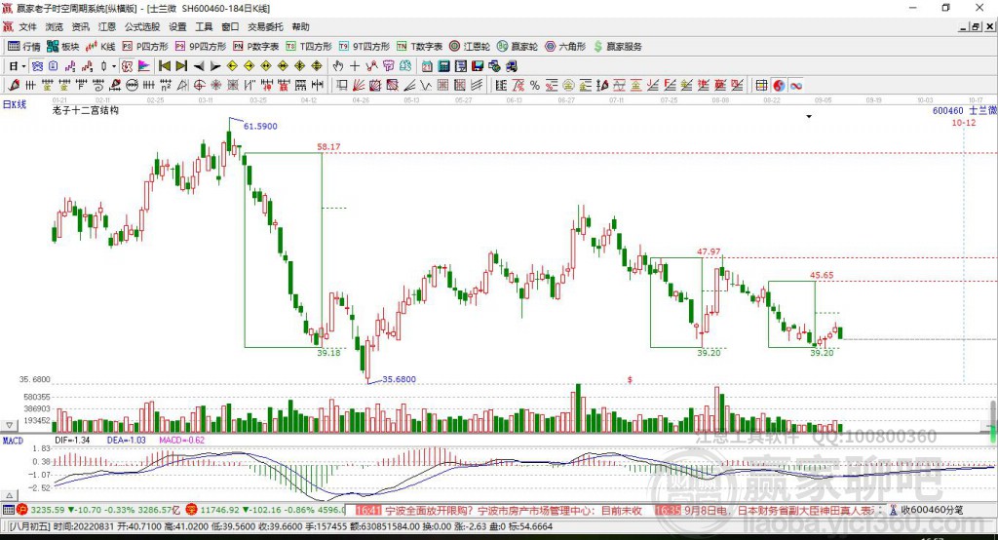Open the 江恩轮 Gann wheel tool

tap(470, 47)
